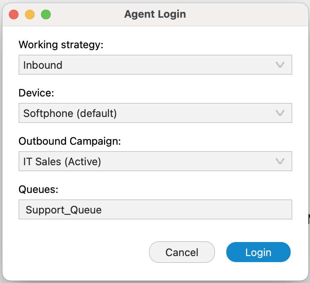The width and height of the screenshot is (310, 283).
Task: Open the Device dropdown showing Softphone
Action: click(x=155, y=113)
